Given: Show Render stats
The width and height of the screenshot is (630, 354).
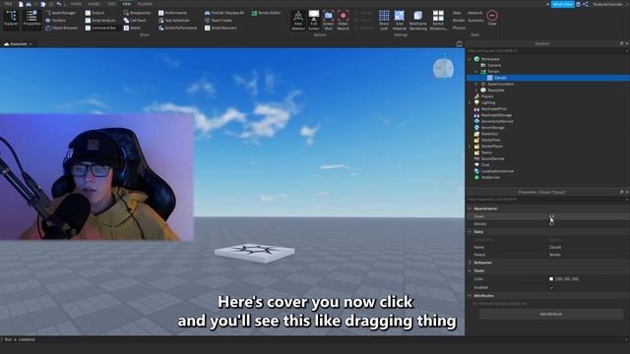Looking at the screenshot, I should (459, 21).
